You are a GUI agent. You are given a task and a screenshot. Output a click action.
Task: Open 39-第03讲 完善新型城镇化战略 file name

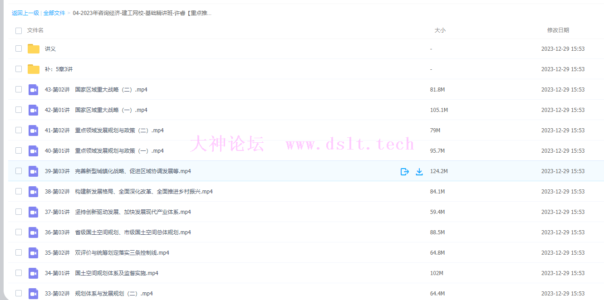(x=118, y=171)
